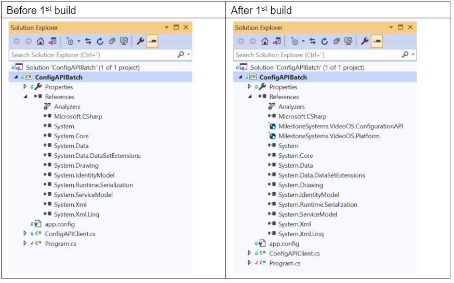This screenshot has width=454, height=283.
Task: Open Pending Changes Filter dropdown arrow, Before-build panel
Action: 79,42
